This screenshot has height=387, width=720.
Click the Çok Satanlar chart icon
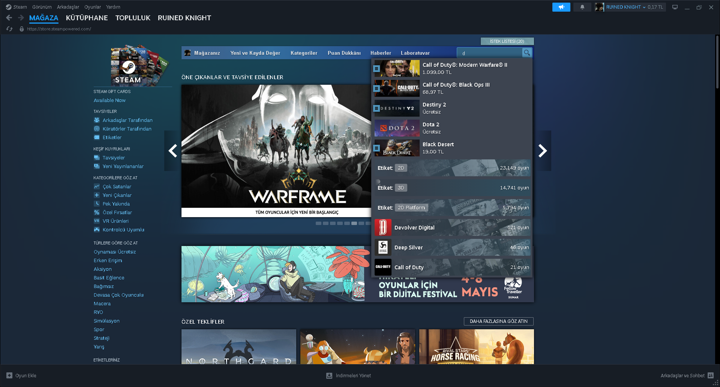97,186
